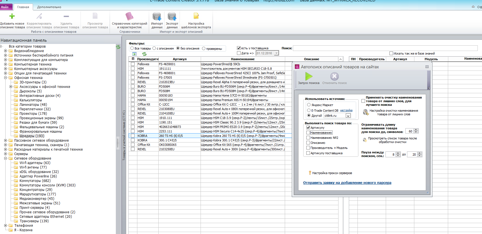Sort table by the Артикул column header
482x234 pixels.
tap(180, 59)
